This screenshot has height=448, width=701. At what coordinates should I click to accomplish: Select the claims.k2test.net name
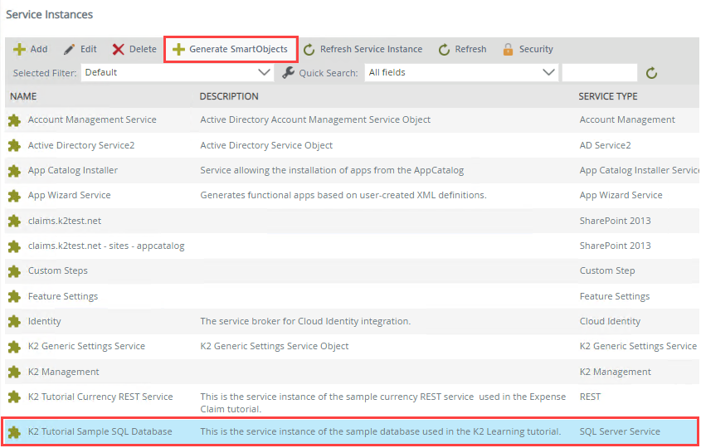65,221
